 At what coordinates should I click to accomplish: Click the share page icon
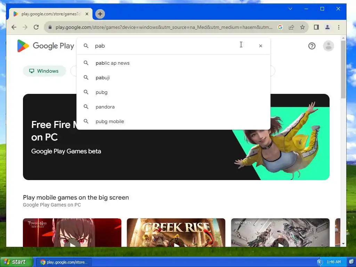click(x=291, y=27)
